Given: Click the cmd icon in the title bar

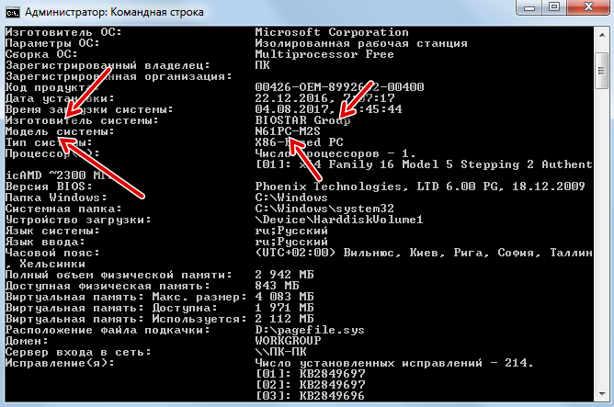Looking at the screenshot, I should [13, 13].
